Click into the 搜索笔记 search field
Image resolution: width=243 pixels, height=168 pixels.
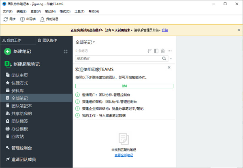pos(117,59)
